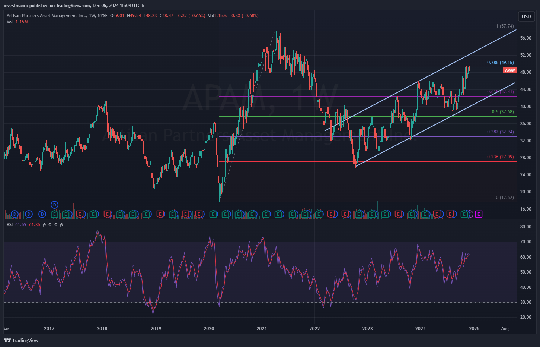
Task: Click the Fibonacci 0.5 (37.68) level label
Action: 503,112
